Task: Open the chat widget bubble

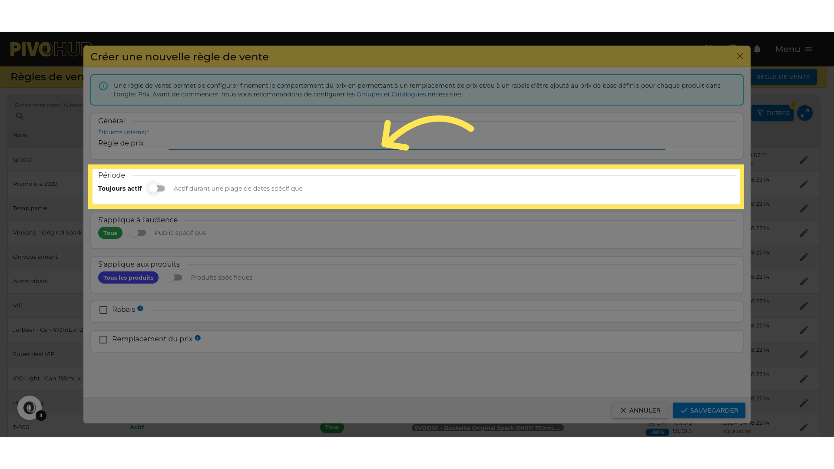Action: point(30,408)
